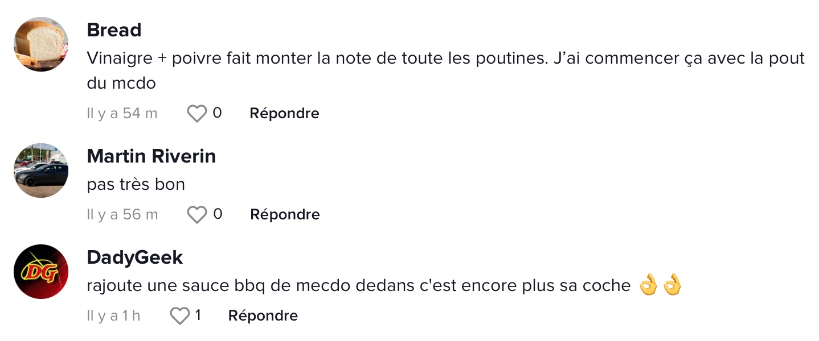Select the 'pas très bon' comment text

(x=136, y=185)
